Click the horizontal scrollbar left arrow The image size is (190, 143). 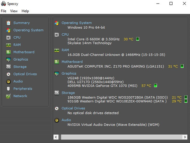(x=56, y=137)
